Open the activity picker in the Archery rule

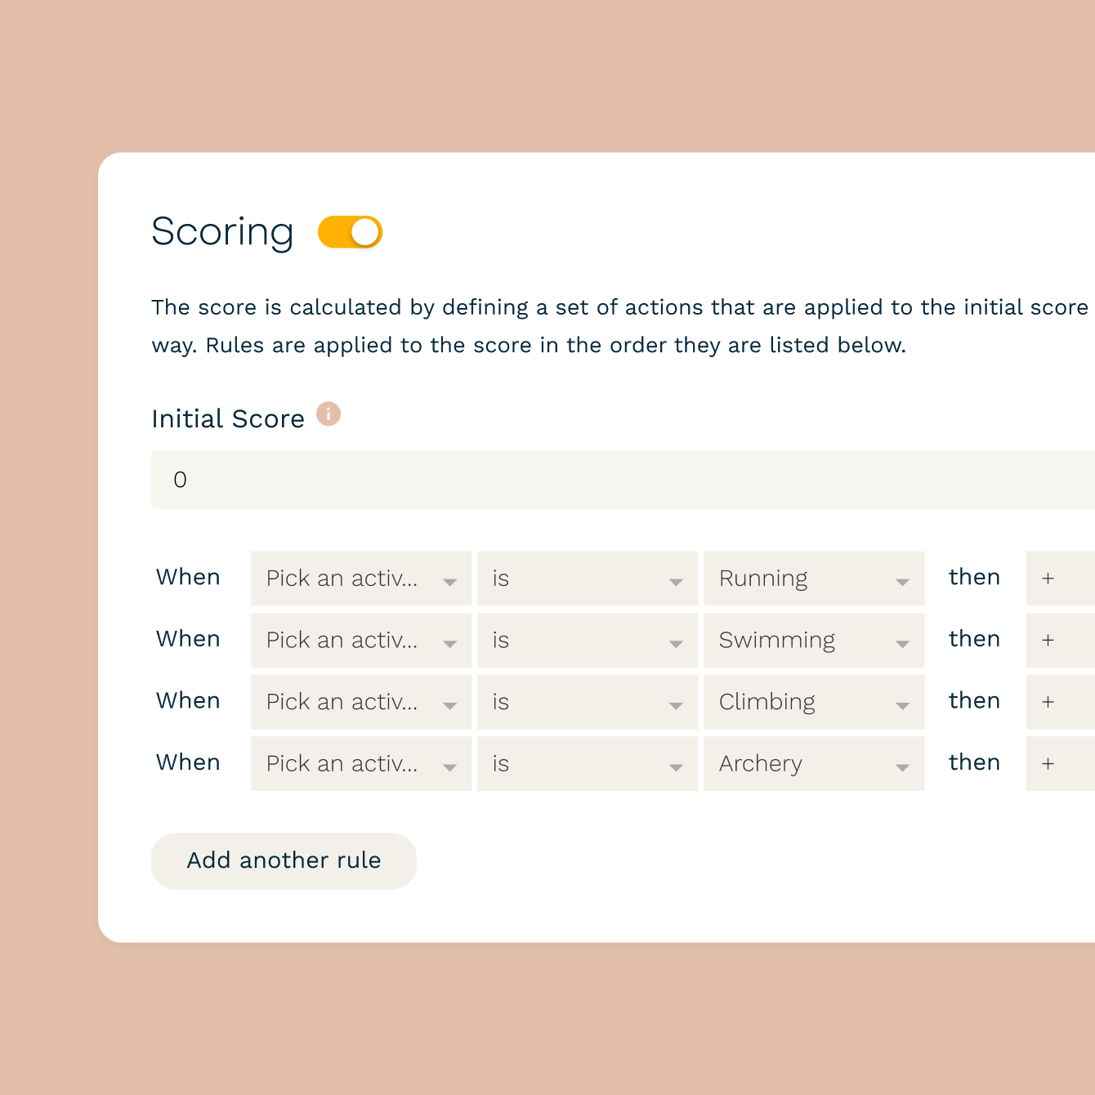click(x=360, y=763)
